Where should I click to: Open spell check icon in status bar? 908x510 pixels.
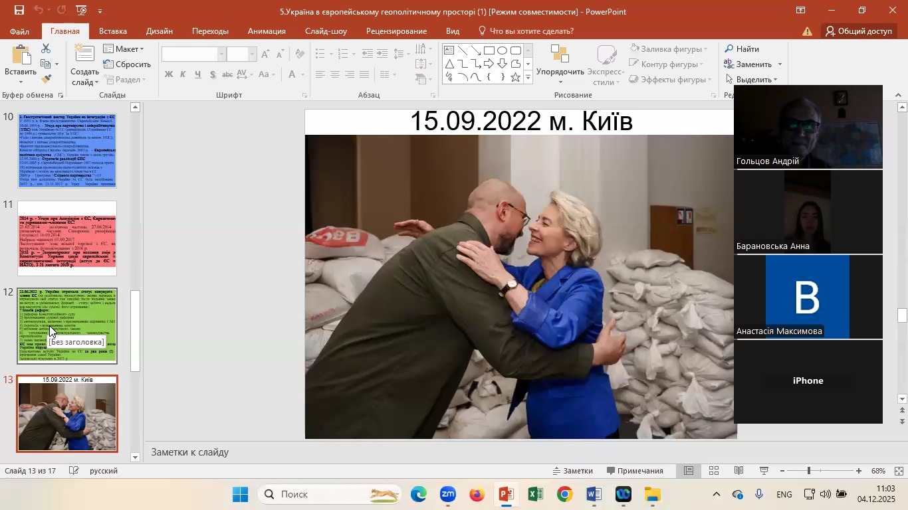tap(75, 471)
